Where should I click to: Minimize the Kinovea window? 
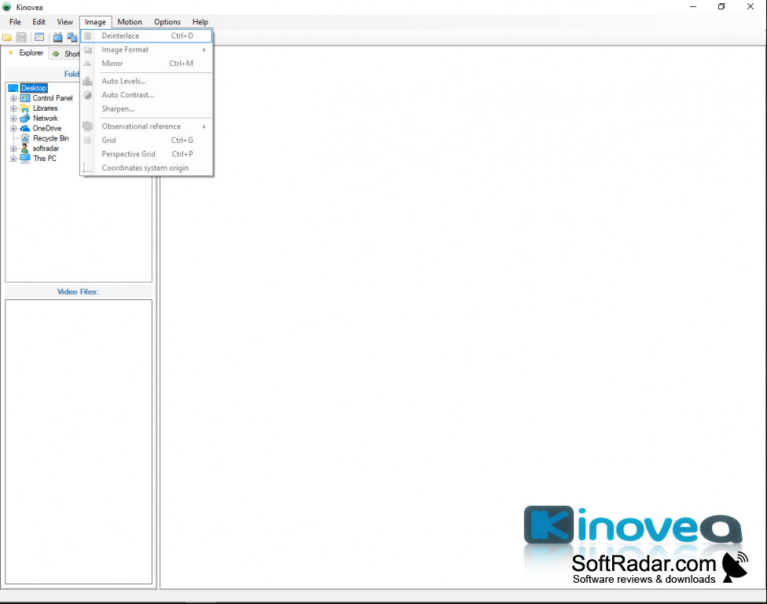693,7
